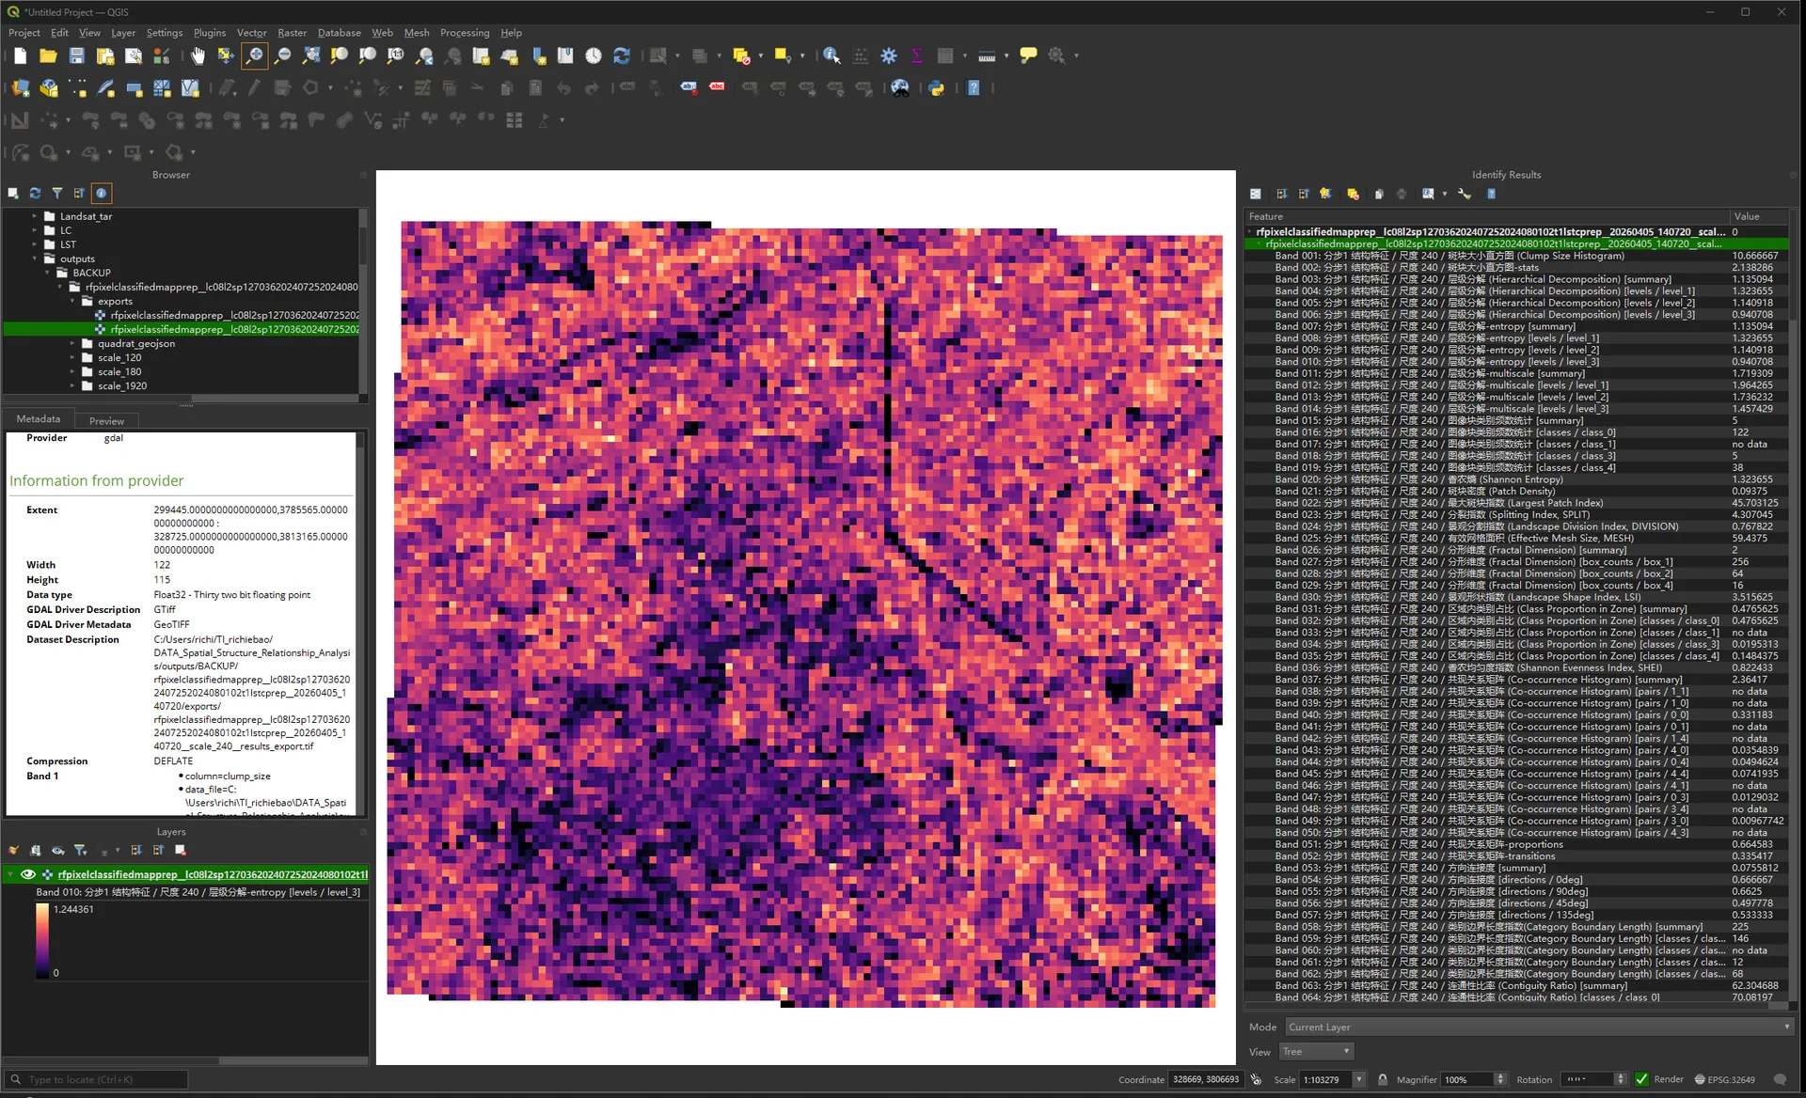Open the Plugins menu
The width and height of the screenshot is (1806, 1098).
pyautogui.click(x=210, y=33)
